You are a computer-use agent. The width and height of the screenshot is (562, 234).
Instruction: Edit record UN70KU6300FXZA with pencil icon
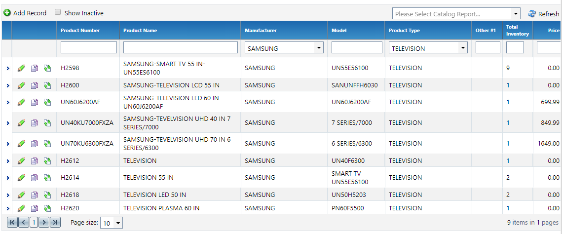pyautogui.click(x=21, y=144)
